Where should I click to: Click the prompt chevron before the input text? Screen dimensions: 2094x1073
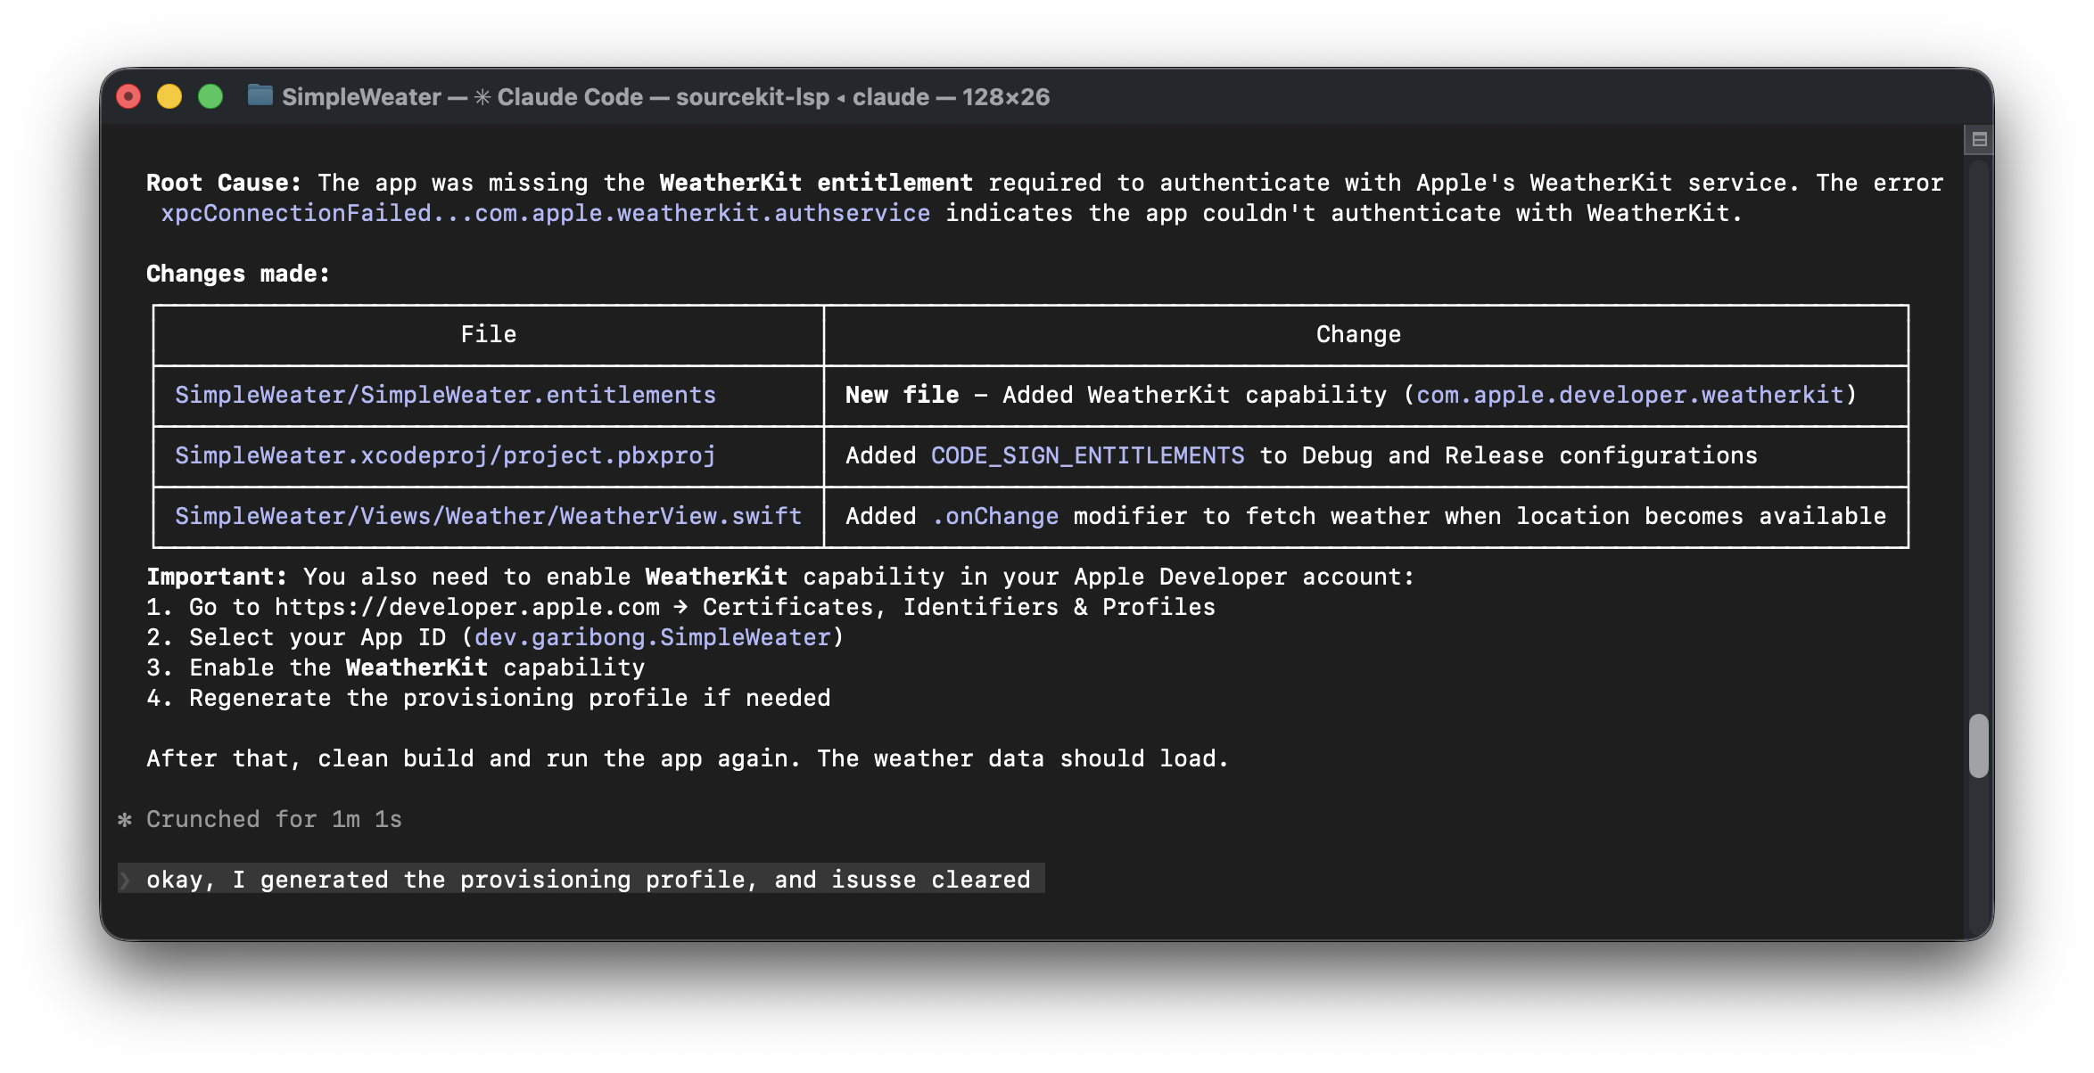click(x=126, y=881)
